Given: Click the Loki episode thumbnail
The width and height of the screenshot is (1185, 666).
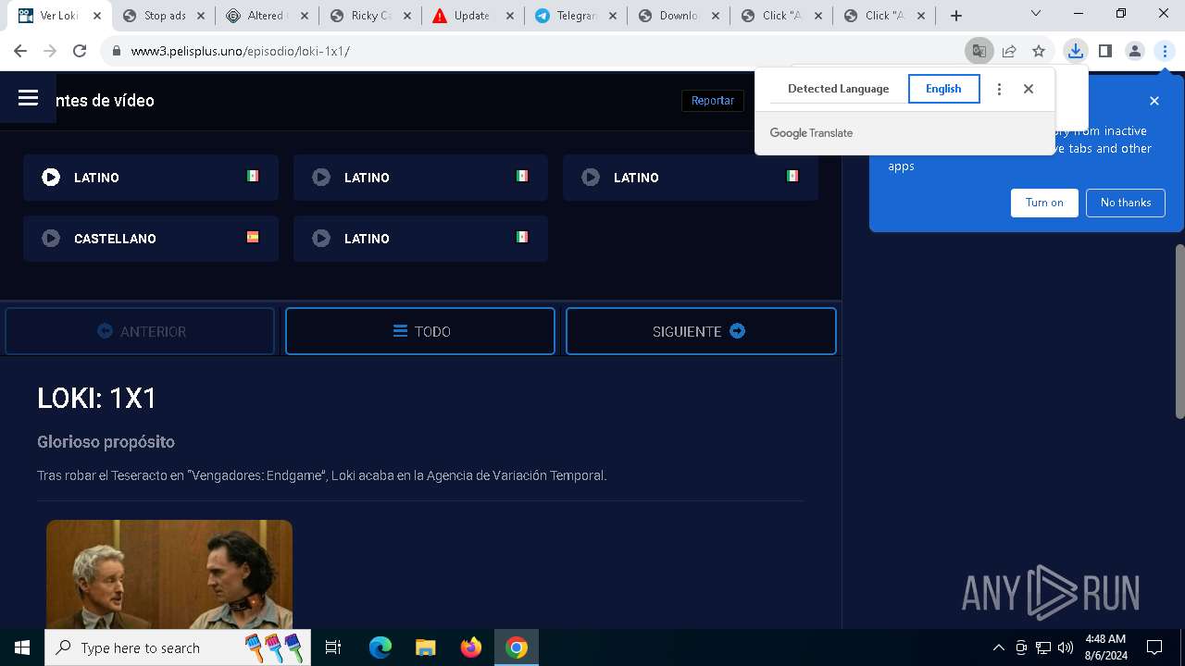Looking at the screenshot, I should (169, 574).
